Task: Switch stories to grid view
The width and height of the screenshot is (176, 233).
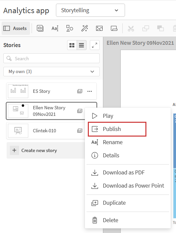Action: (72, 45)
